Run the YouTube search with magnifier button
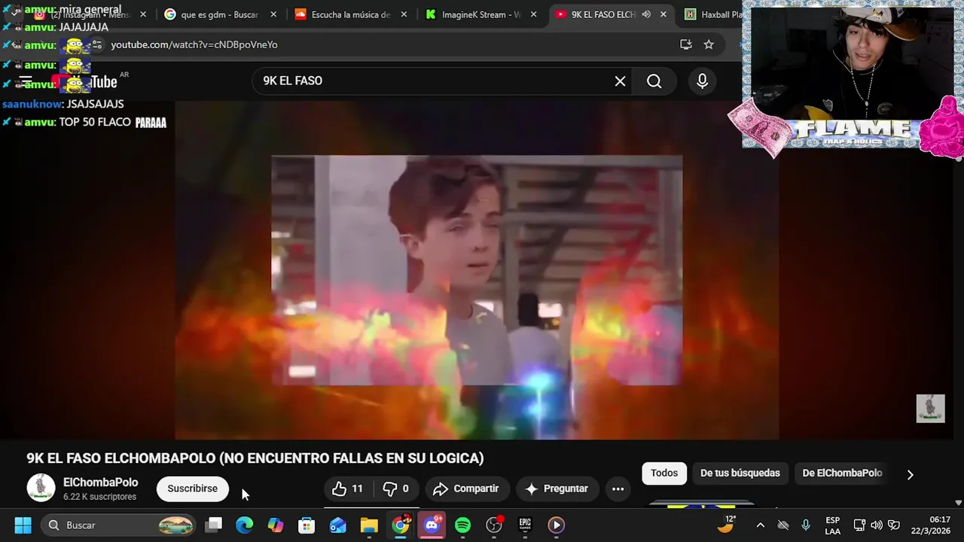This screenshot has height=542, width=964. click(x=654, y=81)
